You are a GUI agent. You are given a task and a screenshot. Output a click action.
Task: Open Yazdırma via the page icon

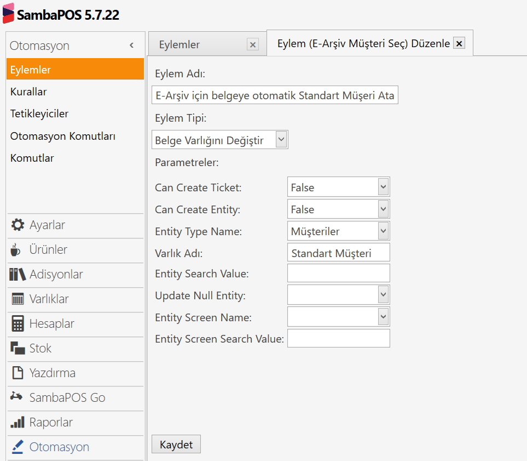18,373
